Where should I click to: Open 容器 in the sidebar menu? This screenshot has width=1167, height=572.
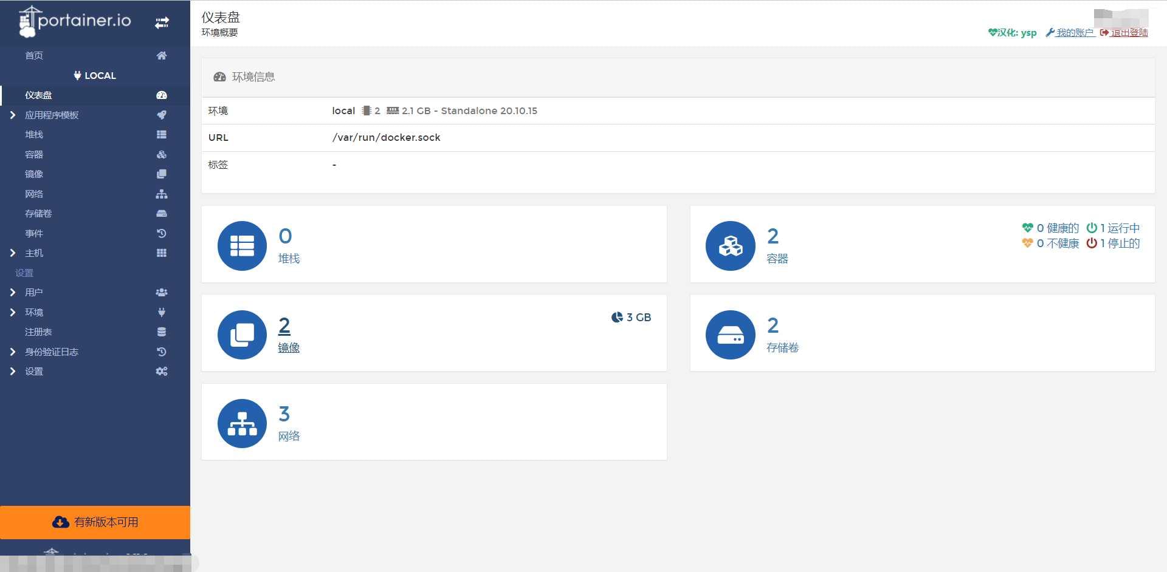coord(34,154)
